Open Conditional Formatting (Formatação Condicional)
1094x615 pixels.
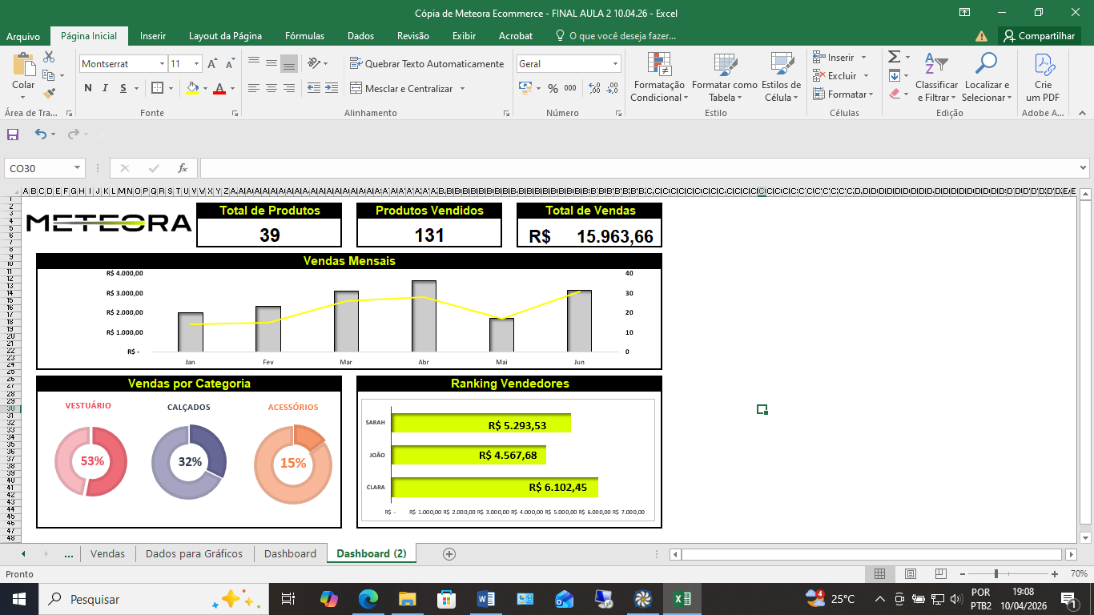[x=658, y=78]
